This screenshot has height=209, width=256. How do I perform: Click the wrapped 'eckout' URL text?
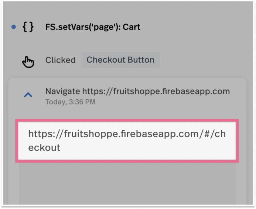click(x=44, y=148)
